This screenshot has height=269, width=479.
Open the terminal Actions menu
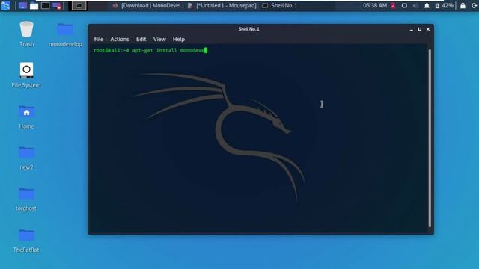(120, 39)
